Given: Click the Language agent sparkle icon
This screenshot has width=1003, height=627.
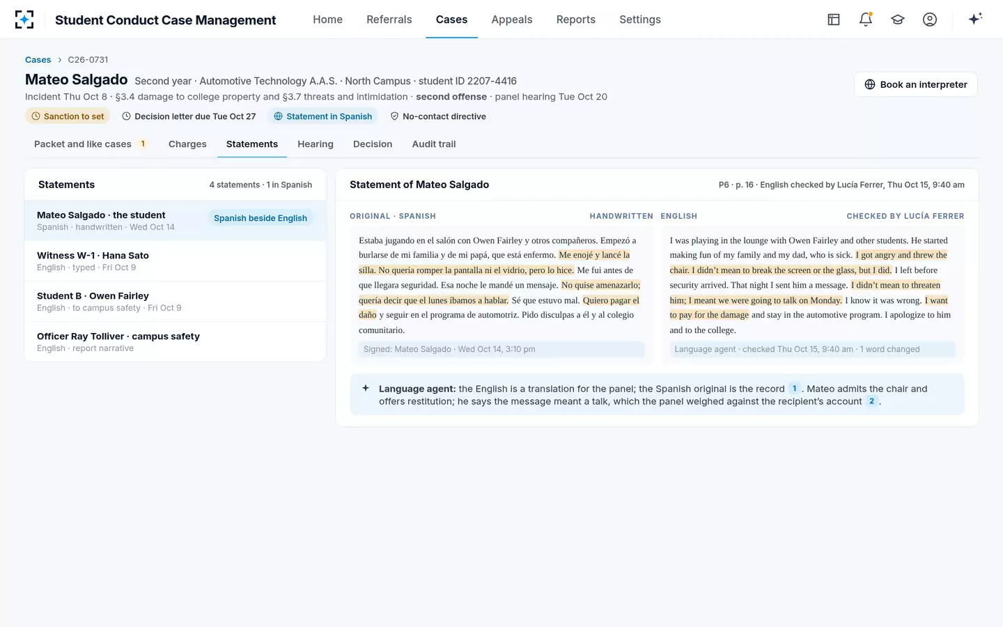Looking at the screenshot, I should [366, 388].
